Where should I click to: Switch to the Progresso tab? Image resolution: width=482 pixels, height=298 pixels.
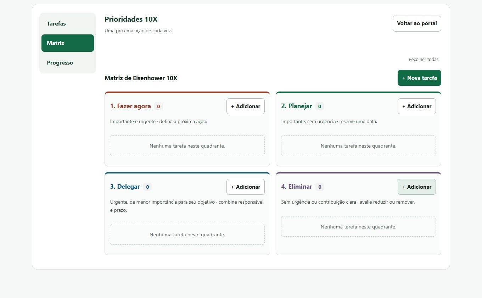click(x=68, y=63)
